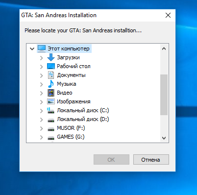Expand the MUSOR (F:) drive node
The width and height of the screenshot is (197, 195).
42,128
